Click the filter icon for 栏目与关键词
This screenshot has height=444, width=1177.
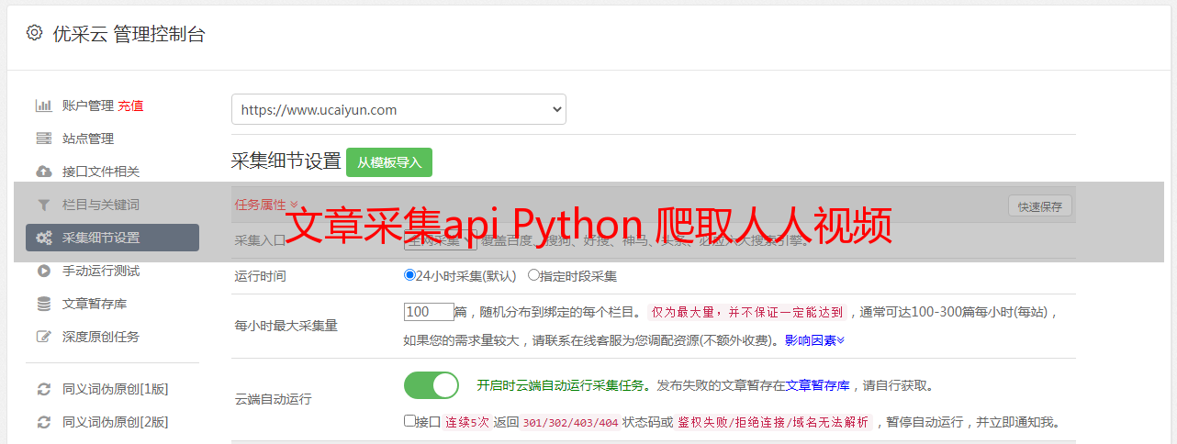(x=43, y=205)
